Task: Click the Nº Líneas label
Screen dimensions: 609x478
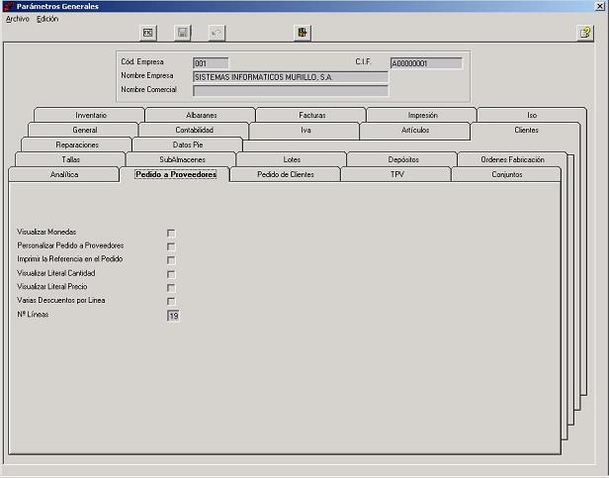Action: (x=33, y=315)
